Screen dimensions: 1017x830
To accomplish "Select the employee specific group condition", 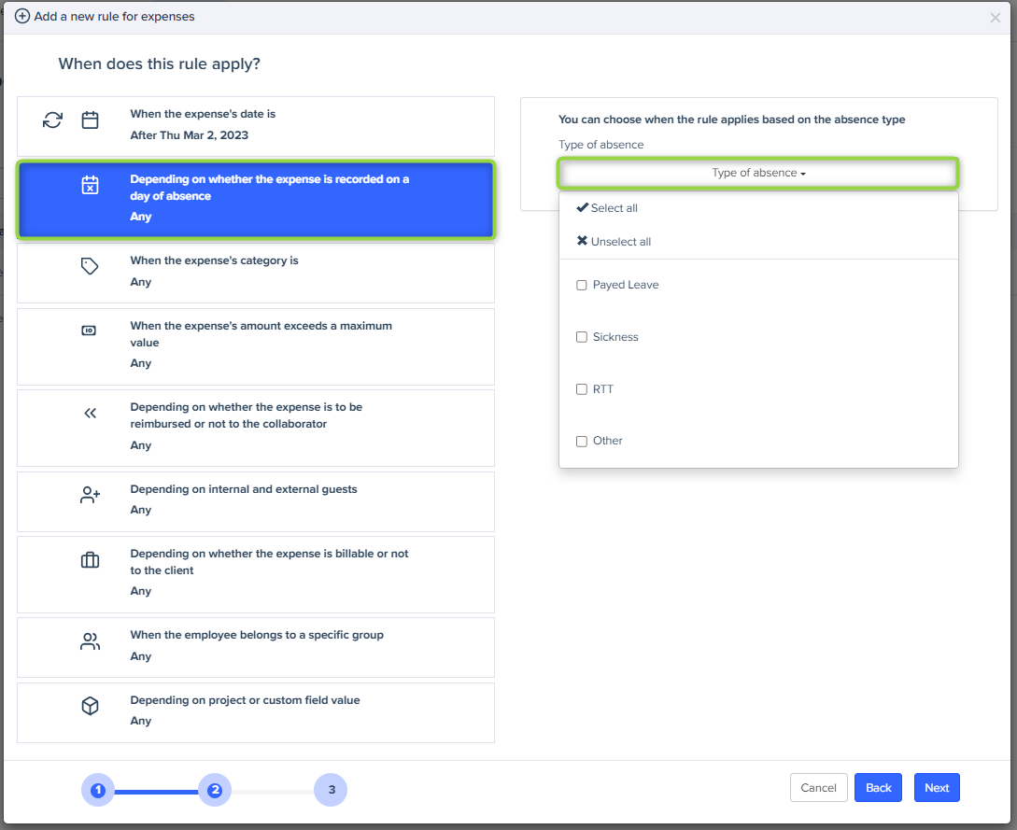I will (256, 645).
